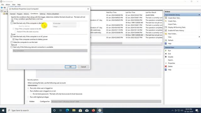Select Run only when user is logged on
Screen dimensions: 201x113
tap(28, 88)
